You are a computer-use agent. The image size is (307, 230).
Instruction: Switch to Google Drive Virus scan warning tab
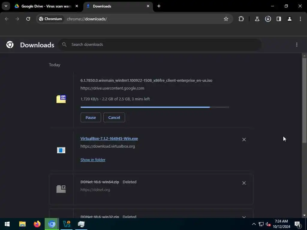pyautogui.click(x=46, y=6)
